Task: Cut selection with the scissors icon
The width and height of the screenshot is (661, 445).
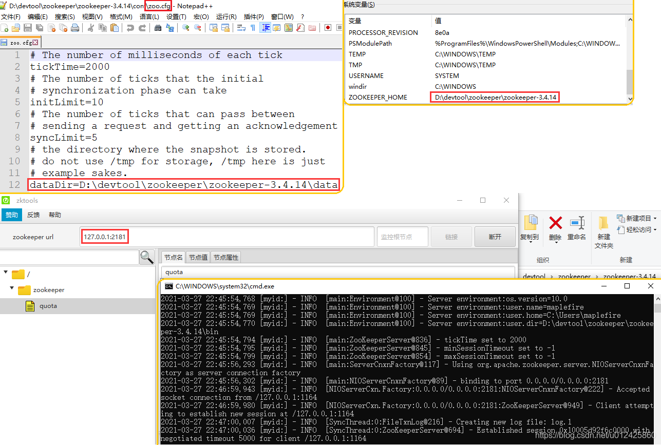Action: (91, 28)
